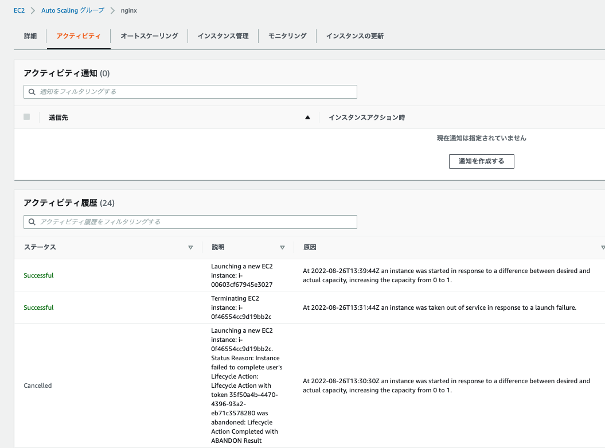Click the 通知を作成する button
Image resolution: width=605 pixels, height=448 pixels.
tap(481, 161)
